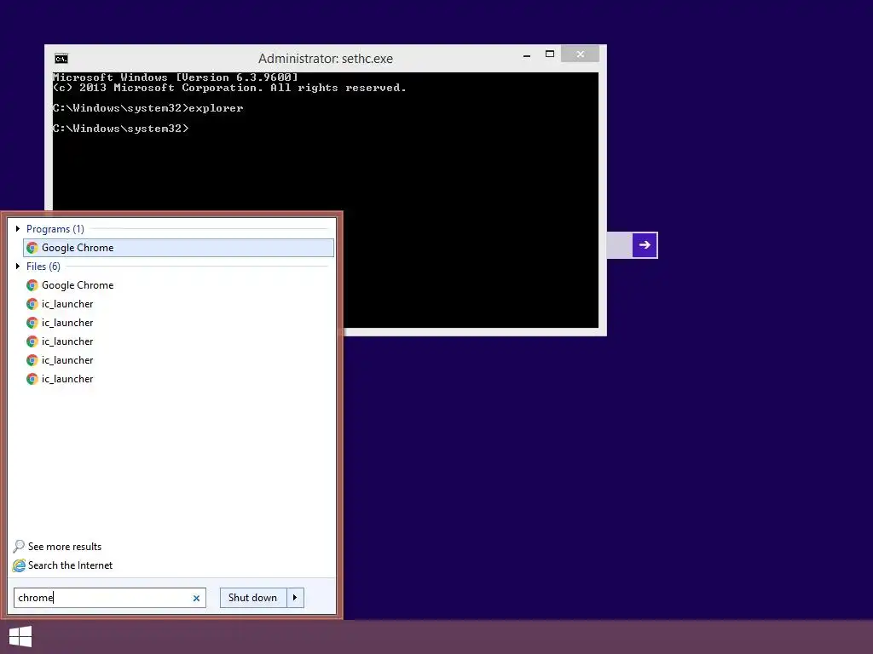Screen dimensions: 873x654
Task: Click the Programs (1) header
Action: tap(55, 228)
